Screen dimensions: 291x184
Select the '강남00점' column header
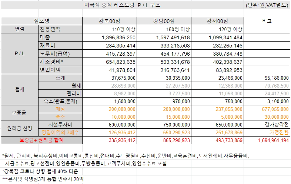(164, 21)
